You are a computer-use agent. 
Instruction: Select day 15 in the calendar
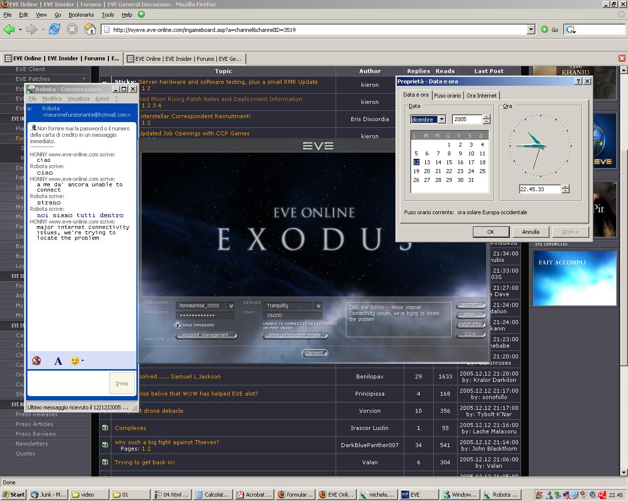[449, 162]
